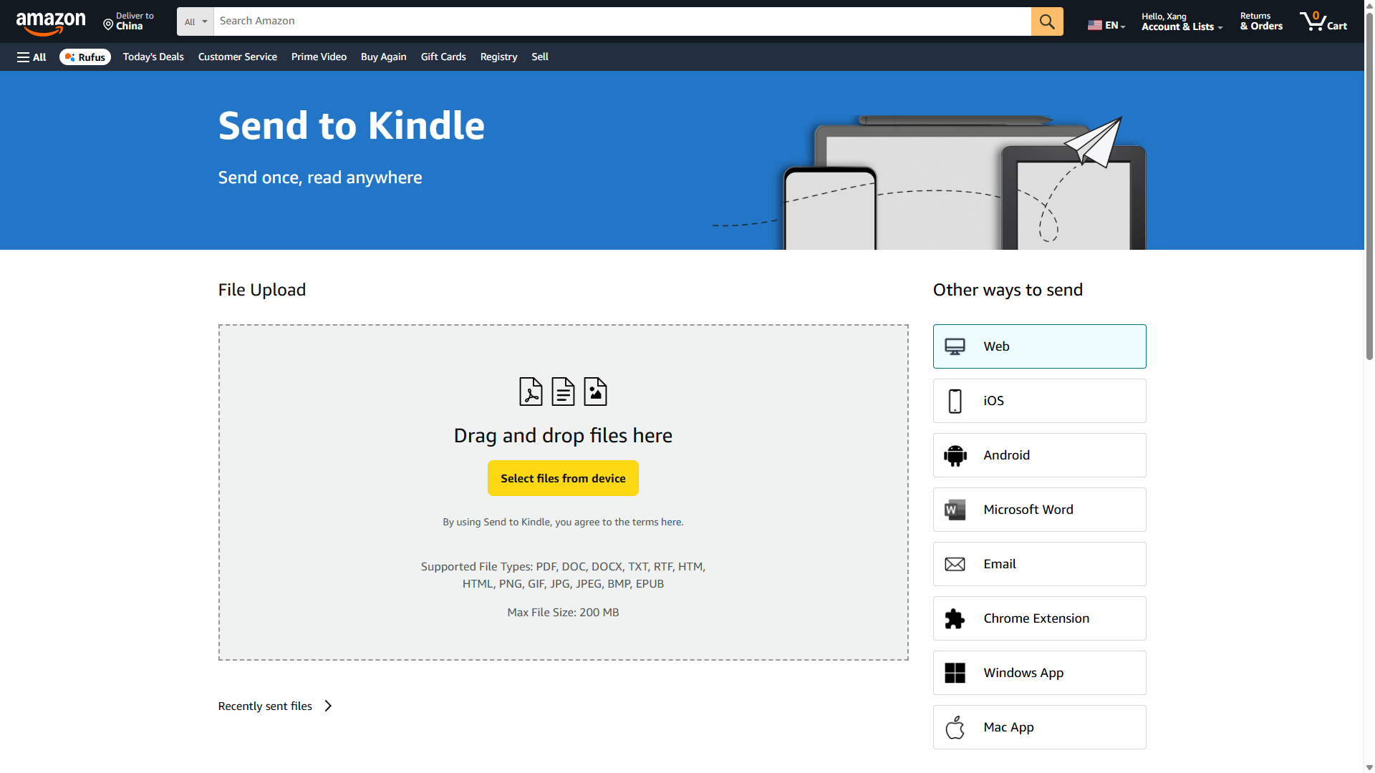The width and height of the screenshot is (1375, 773).
Task: Expand the EN language selector
Action: pos(1106,24)
